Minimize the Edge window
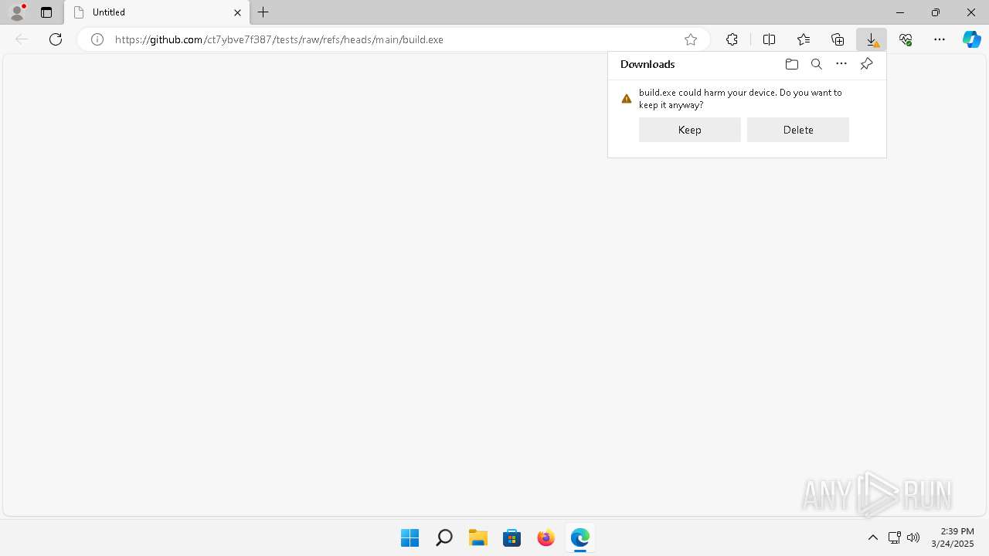The width and height of the screenshot is (989, 556). (900, 12)
